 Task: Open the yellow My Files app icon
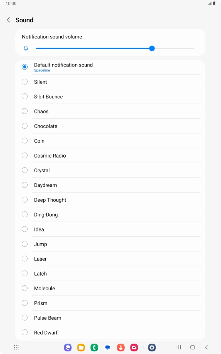pos(81,347)
